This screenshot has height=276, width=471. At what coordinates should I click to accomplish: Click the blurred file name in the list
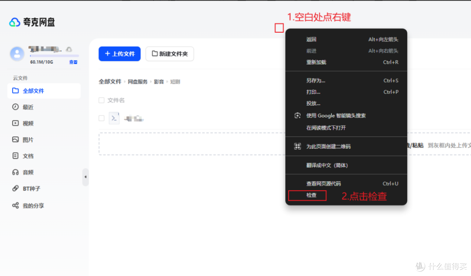pos(134,119)
